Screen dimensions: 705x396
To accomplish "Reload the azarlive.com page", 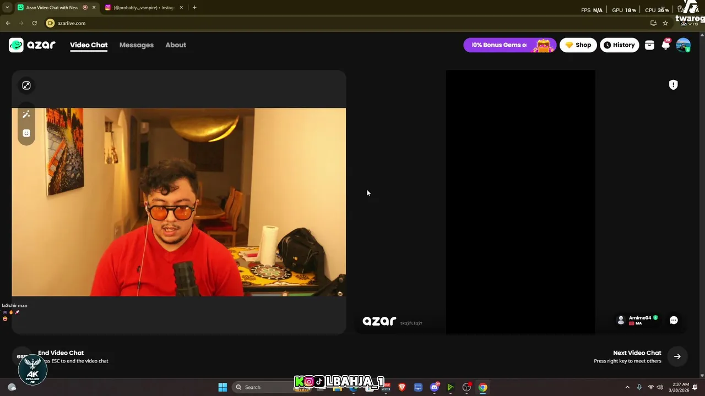I will click(34, 23).
